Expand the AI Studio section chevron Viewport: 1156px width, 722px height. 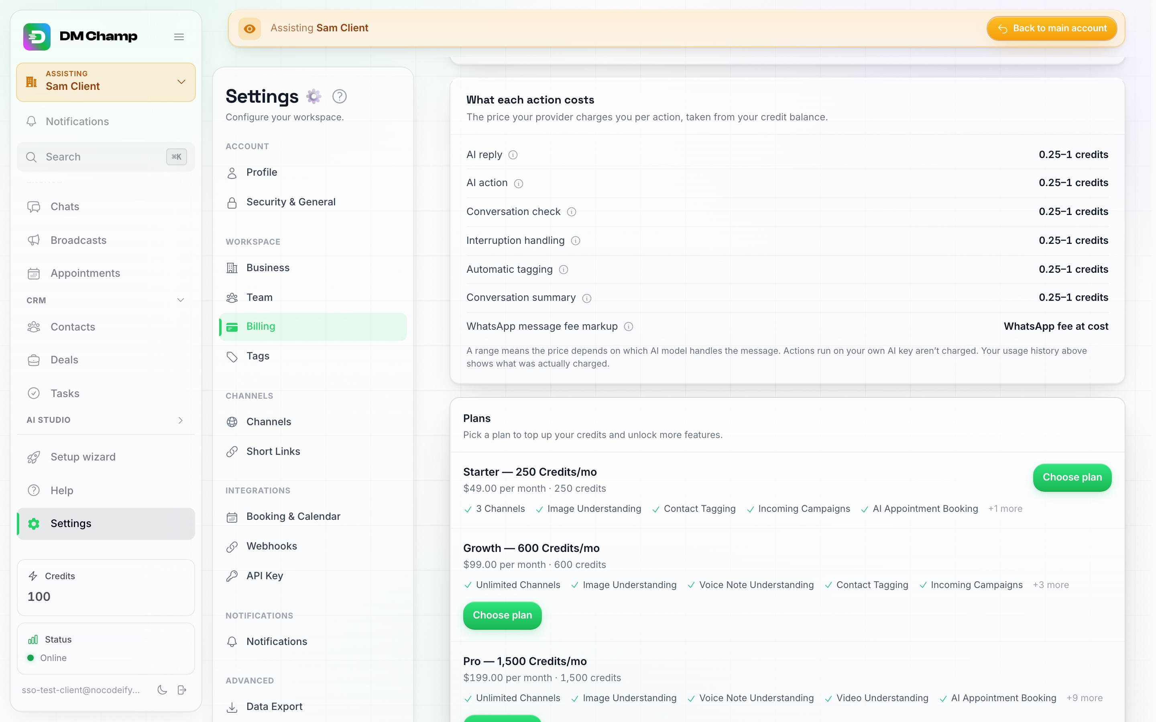(181, 420)
